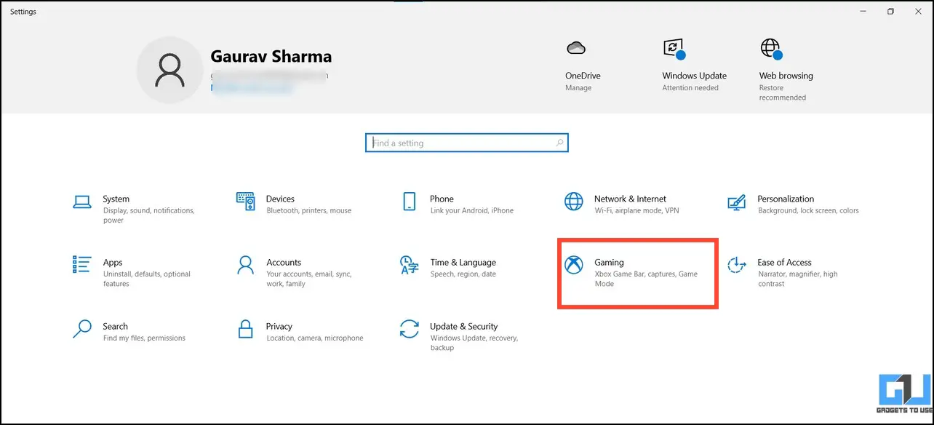Open the Search magnifier category icon

(81, 329)
